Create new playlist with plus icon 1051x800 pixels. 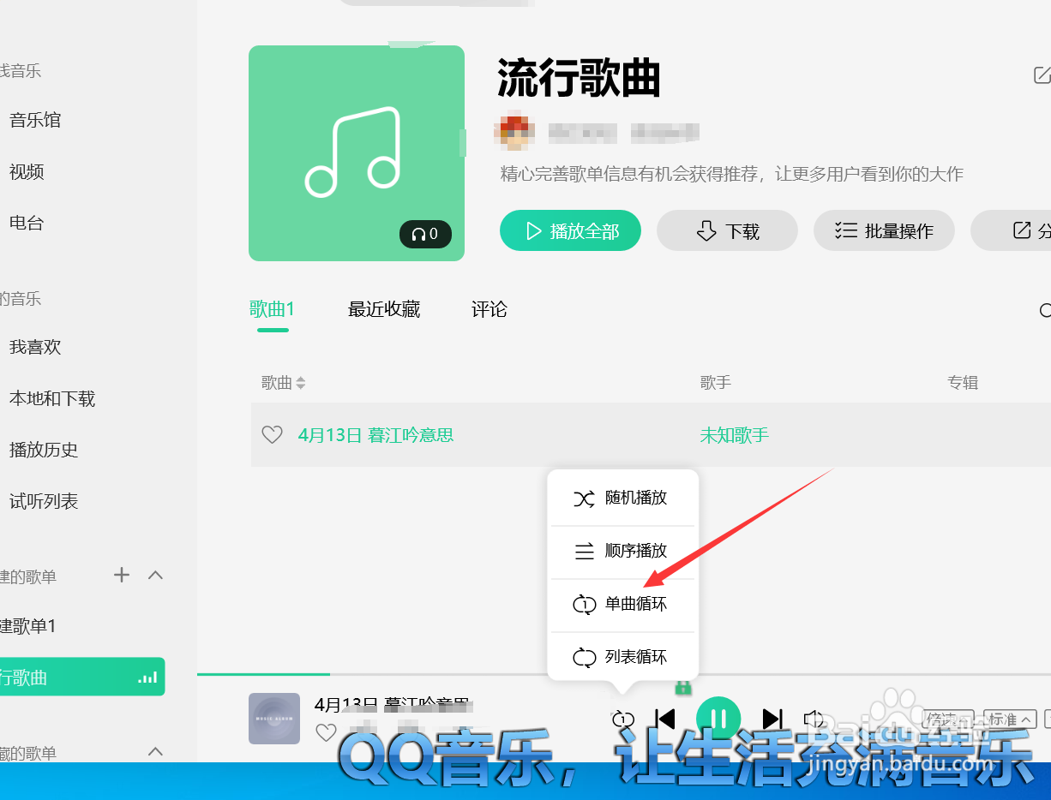[121, 576]
